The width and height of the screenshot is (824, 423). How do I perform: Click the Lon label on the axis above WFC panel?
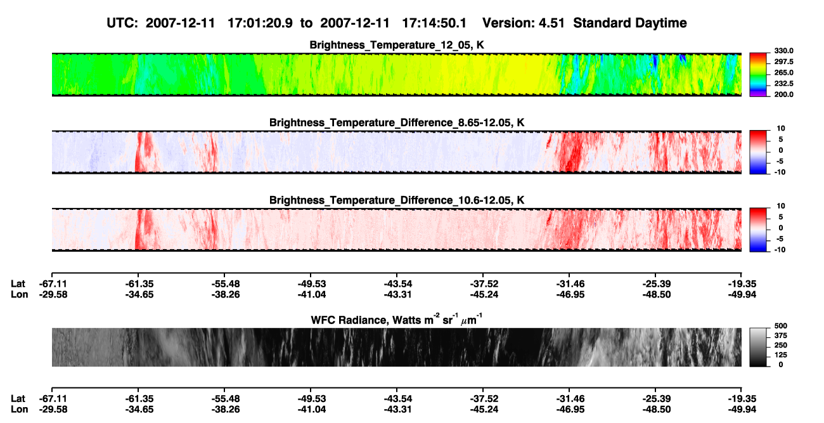coord(19,294)
